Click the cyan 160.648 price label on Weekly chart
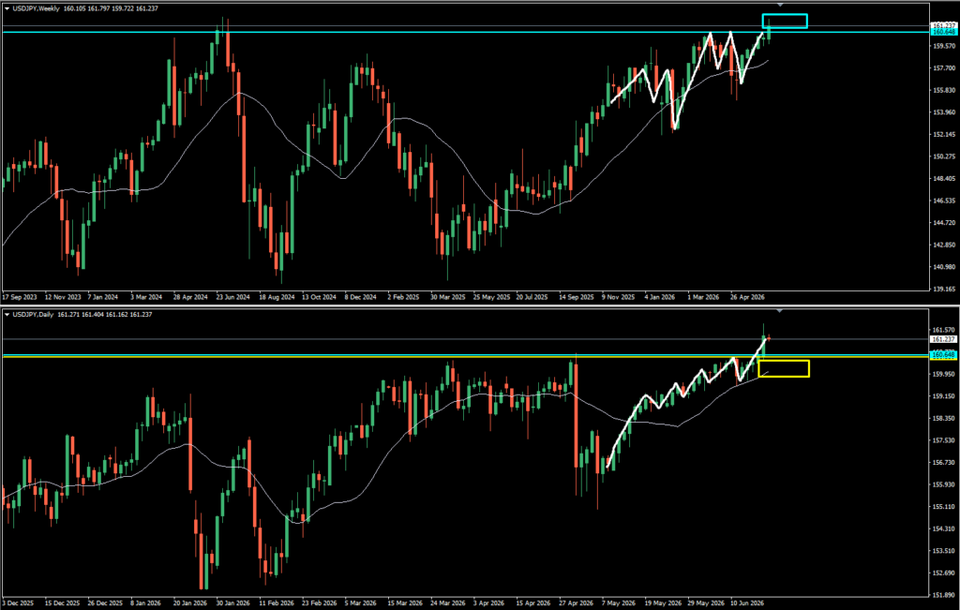The image size is (960, 610). pyautogui.click(x=943, y=31)
